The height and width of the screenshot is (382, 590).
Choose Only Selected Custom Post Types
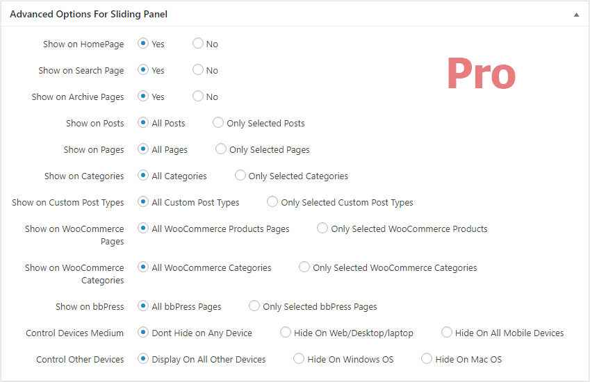pos(272,201)
